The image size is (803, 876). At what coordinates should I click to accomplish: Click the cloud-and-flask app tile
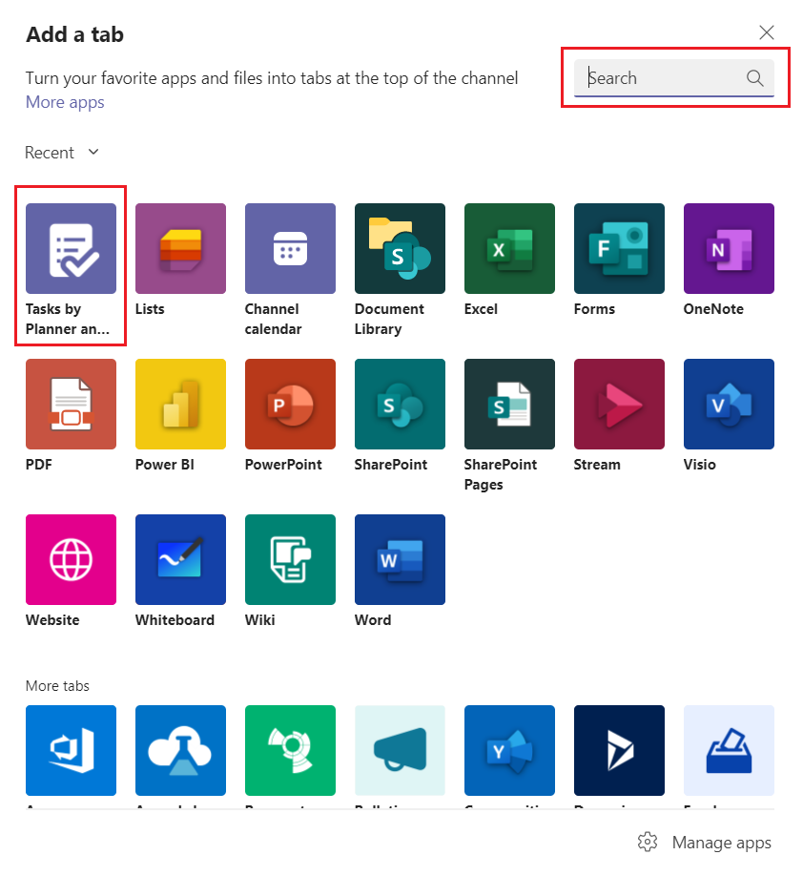pos(180,750)
